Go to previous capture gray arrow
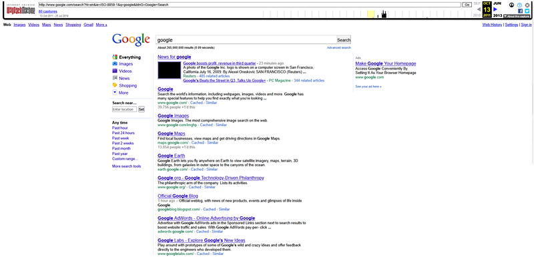534x257 pixels. [x=479, y=9]
